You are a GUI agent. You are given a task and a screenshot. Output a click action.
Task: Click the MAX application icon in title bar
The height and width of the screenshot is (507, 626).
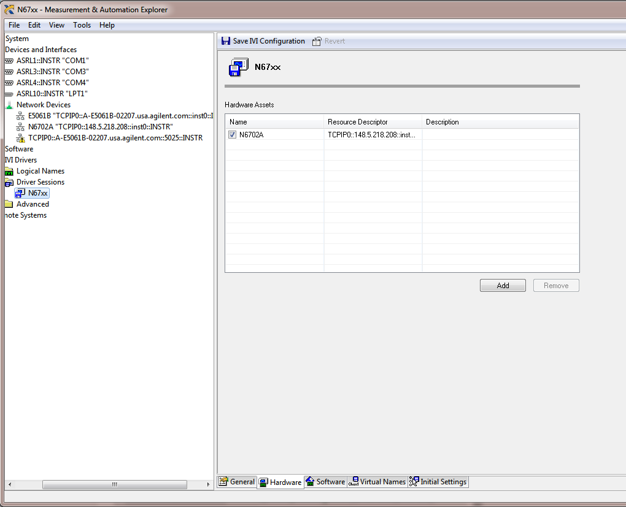pyautogui.click(x=9, y=10)
